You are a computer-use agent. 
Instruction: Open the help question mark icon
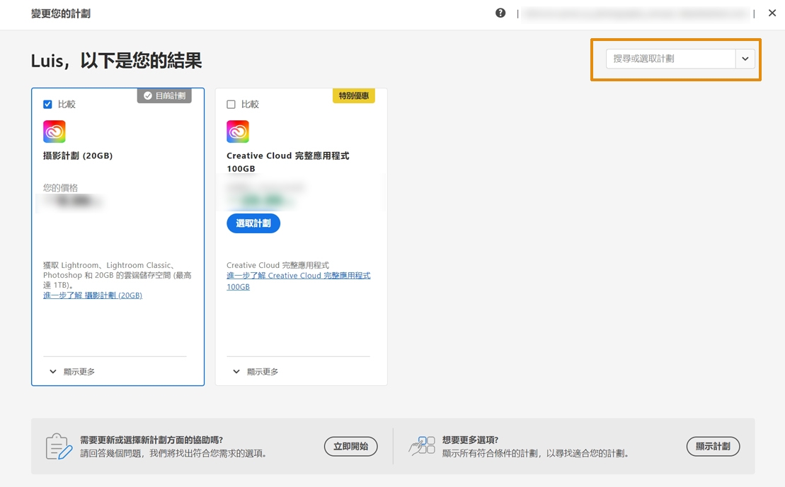pyautogui.click(x=500, y=13)
